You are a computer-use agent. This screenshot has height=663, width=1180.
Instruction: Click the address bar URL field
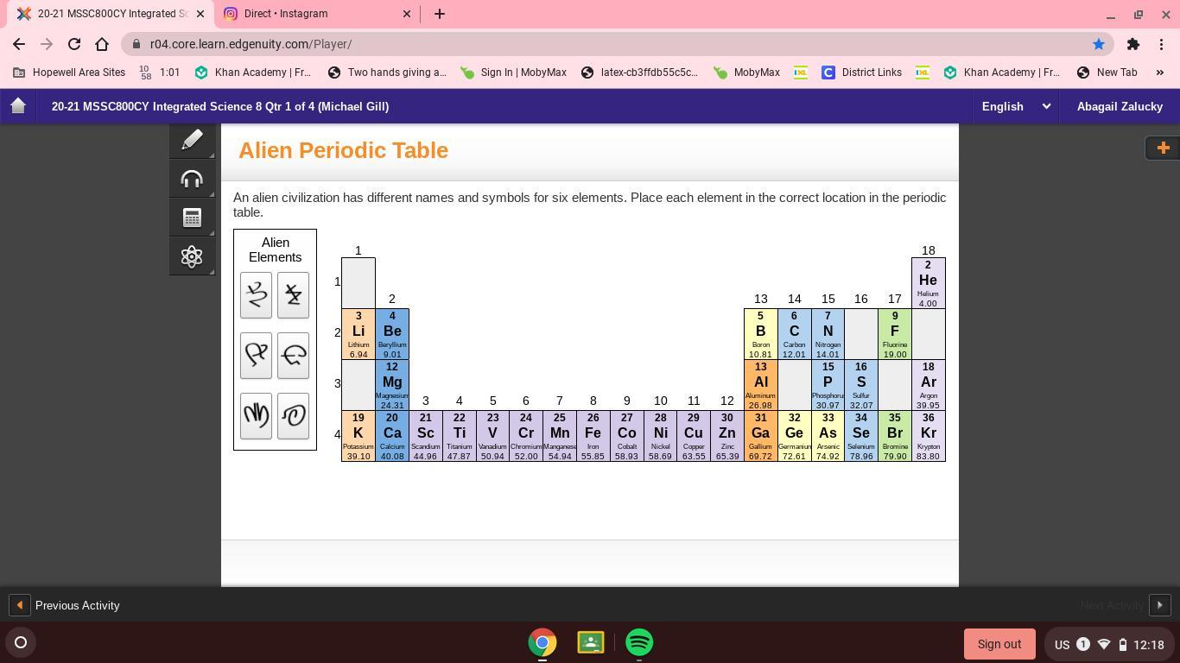tap(605, 44)
